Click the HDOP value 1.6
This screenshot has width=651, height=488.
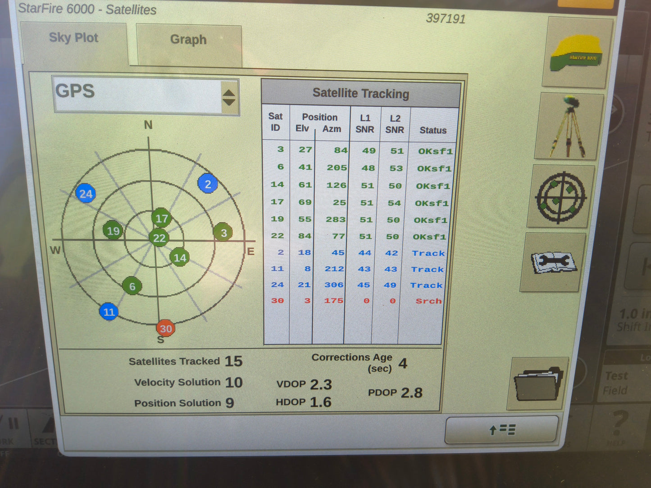(320, 402)
